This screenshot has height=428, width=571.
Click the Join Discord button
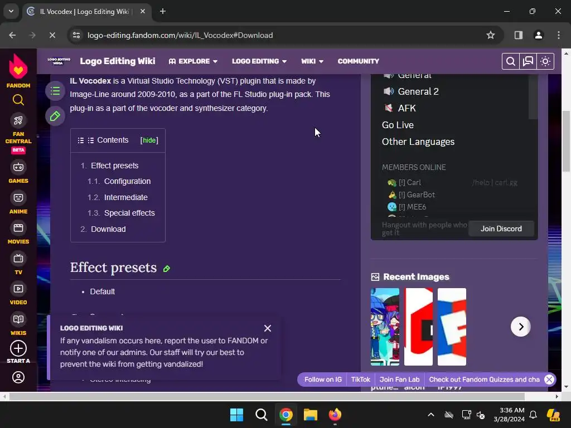[x=501, y=228]
